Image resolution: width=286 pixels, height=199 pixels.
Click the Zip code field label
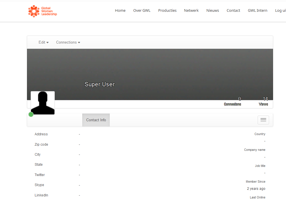pyautogui.click(x=41, y=145)
